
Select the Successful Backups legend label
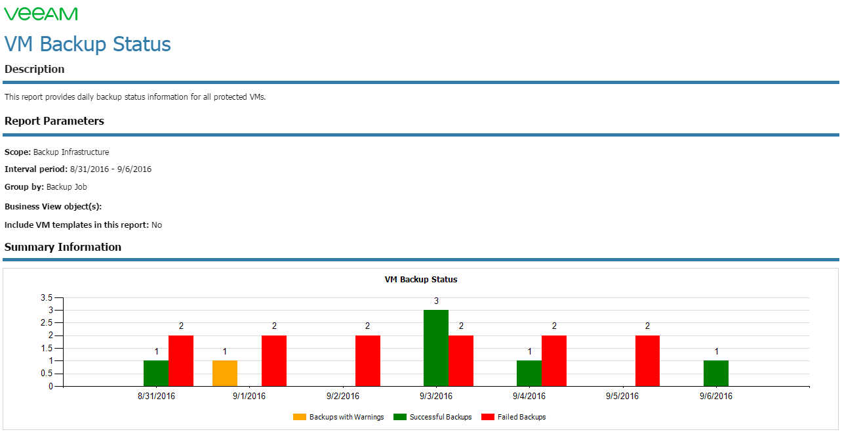(441, 417)
